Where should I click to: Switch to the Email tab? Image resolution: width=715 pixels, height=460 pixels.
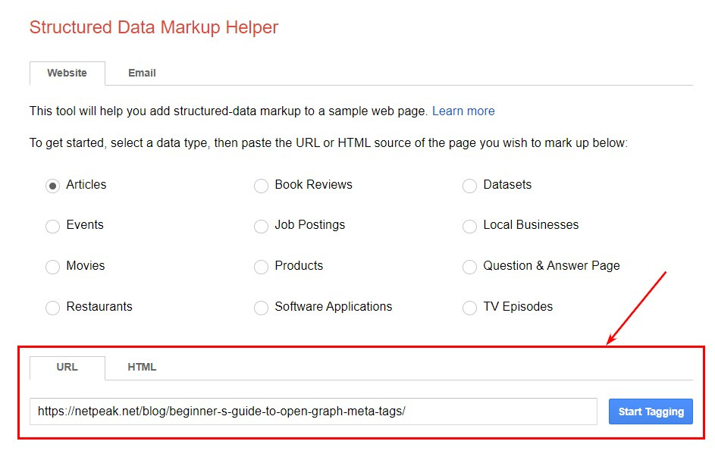(142, 73)
